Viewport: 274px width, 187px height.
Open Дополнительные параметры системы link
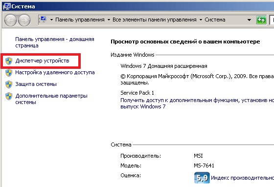(x=51, y=99)
